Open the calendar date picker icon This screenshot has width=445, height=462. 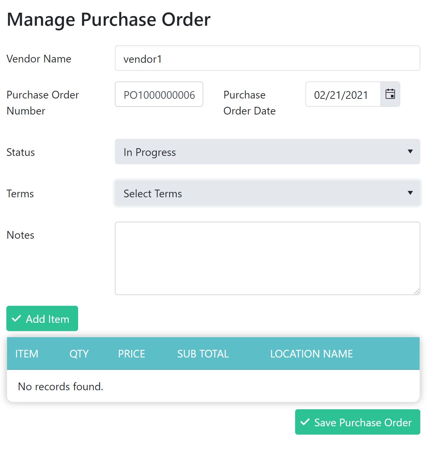click(390, 94)
